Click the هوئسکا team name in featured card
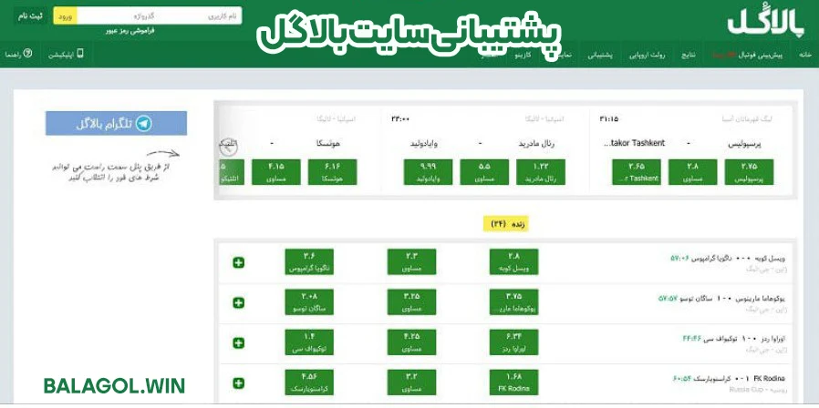 click(328, 144)
